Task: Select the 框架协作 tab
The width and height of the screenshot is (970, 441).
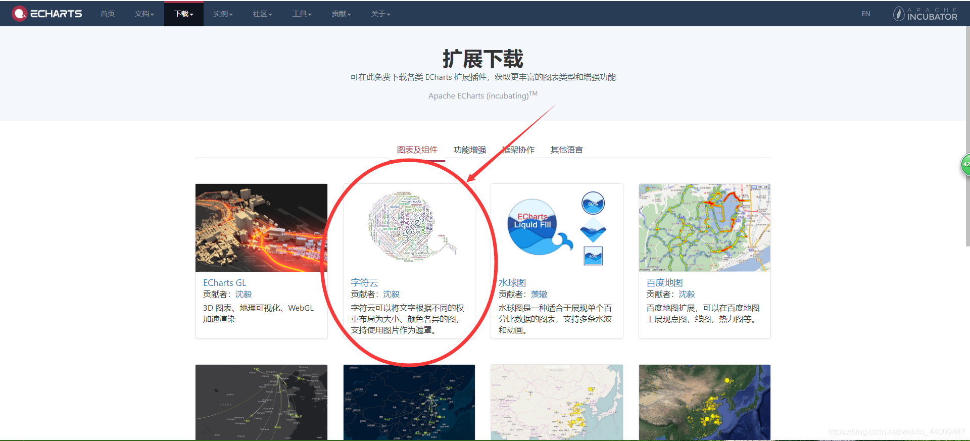Action: tap(518, 150)
